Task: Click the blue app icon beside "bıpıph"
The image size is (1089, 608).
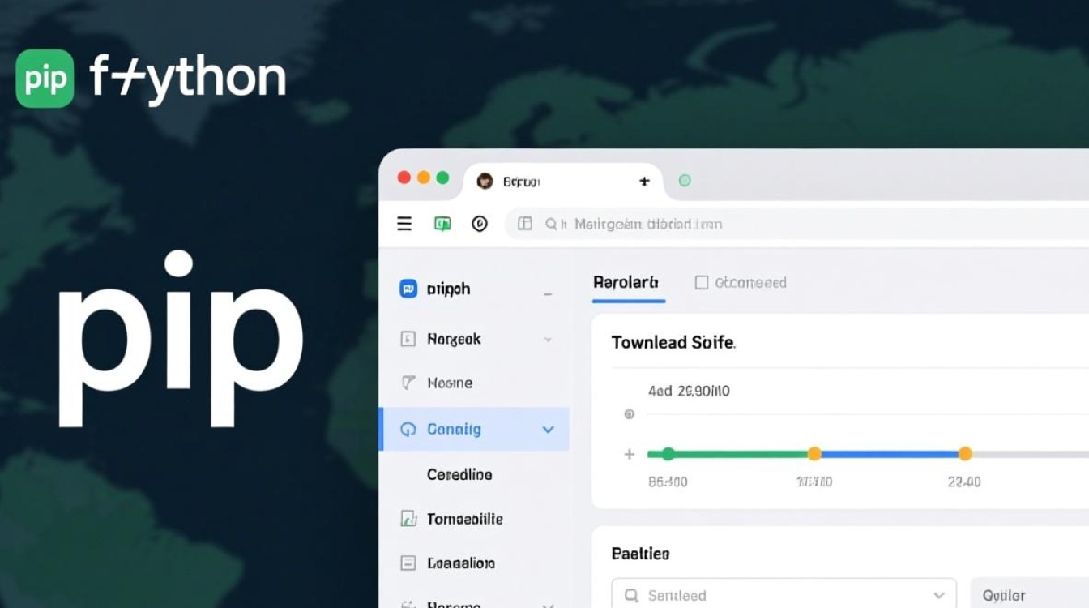Action: pyautogui.click(x=408, y=289)
